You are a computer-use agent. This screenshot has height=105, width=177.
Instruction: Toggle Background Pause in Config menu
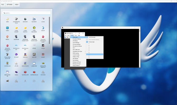point(78,62)
